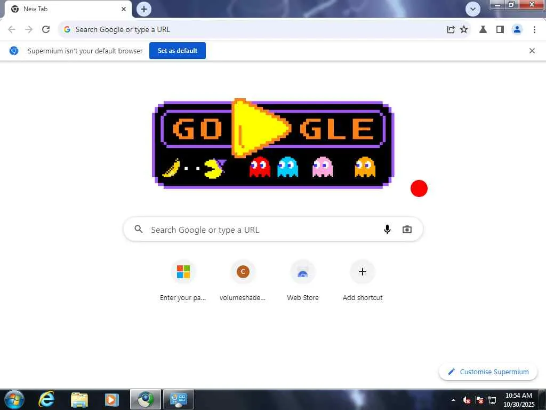
Task: Open Windows Explorer folder from taskbar
Action: [x=79, y=399]
